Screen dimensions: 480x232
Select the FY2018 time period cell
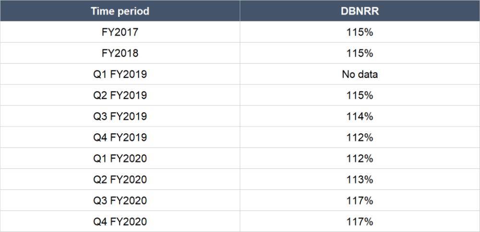pos(120,53)
